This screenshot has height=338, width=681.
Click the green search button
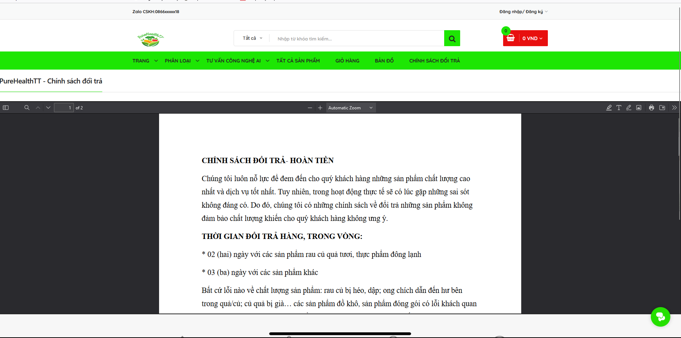(x=452, y=38)
